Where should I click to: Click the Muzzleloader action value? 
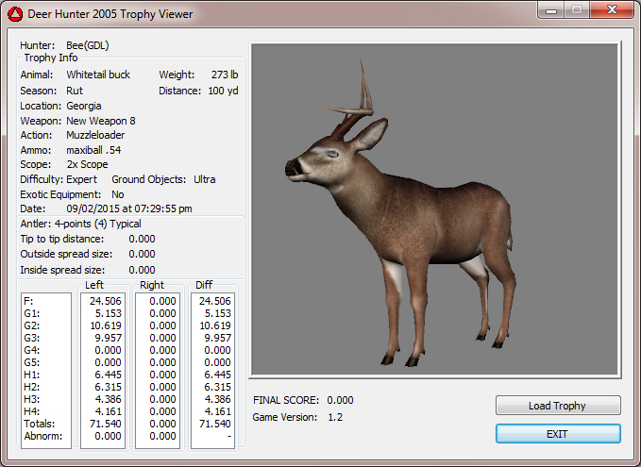tap(95, 135)
